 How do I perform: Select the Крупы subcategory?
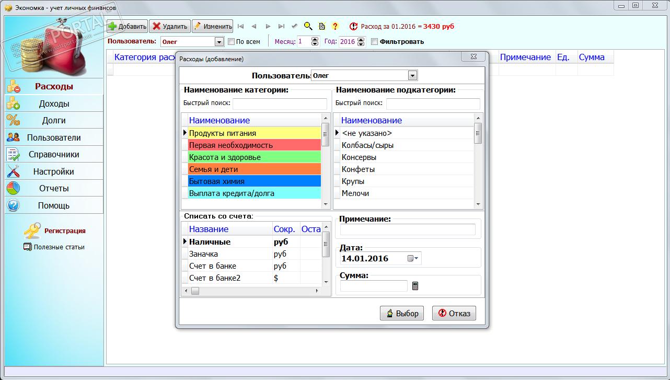pyautogui.click(x=407, y=181)
